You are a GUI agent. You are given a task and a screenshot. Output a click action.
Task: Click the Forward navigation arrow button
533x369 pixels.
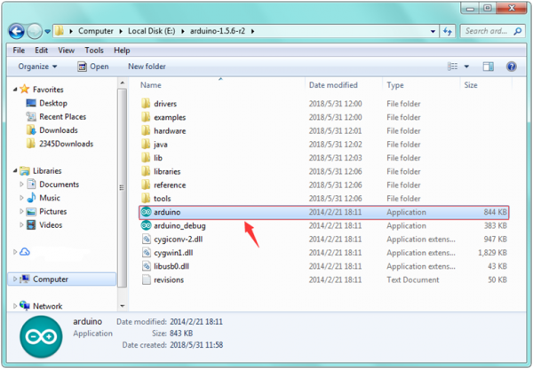(x=35, y=32)
